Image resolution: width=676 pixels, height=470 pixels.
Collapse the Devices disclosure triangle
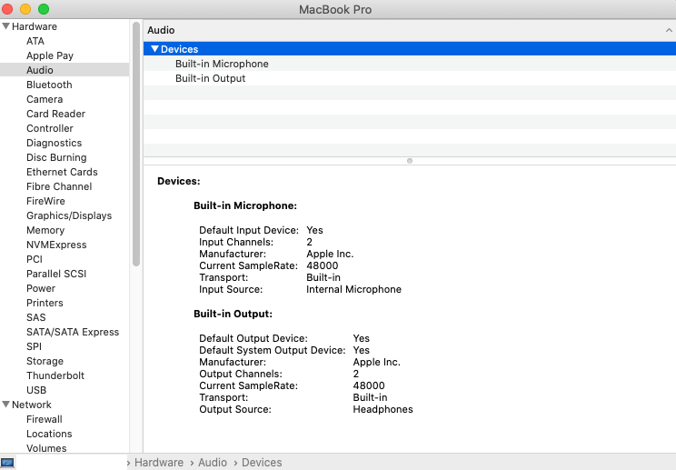(x=154, y=49)
